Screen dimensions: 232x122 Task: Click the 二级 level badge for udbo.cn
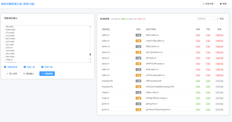138,35
